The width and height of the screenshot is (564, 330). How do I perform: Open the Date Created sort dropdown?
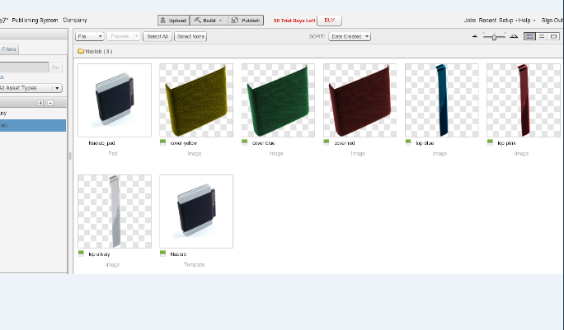[350, 37]
